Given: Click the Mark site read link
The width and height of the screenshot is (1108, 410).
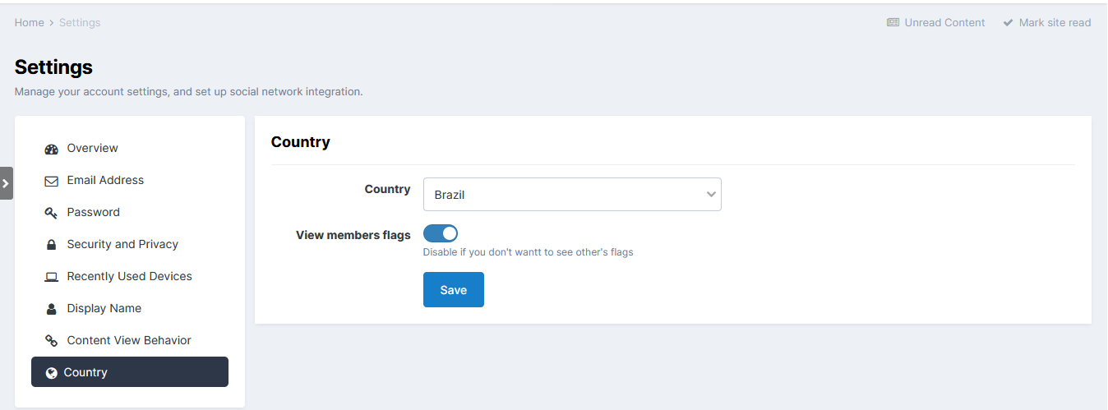Looking at the screenshot, I should click(1055, 23).
